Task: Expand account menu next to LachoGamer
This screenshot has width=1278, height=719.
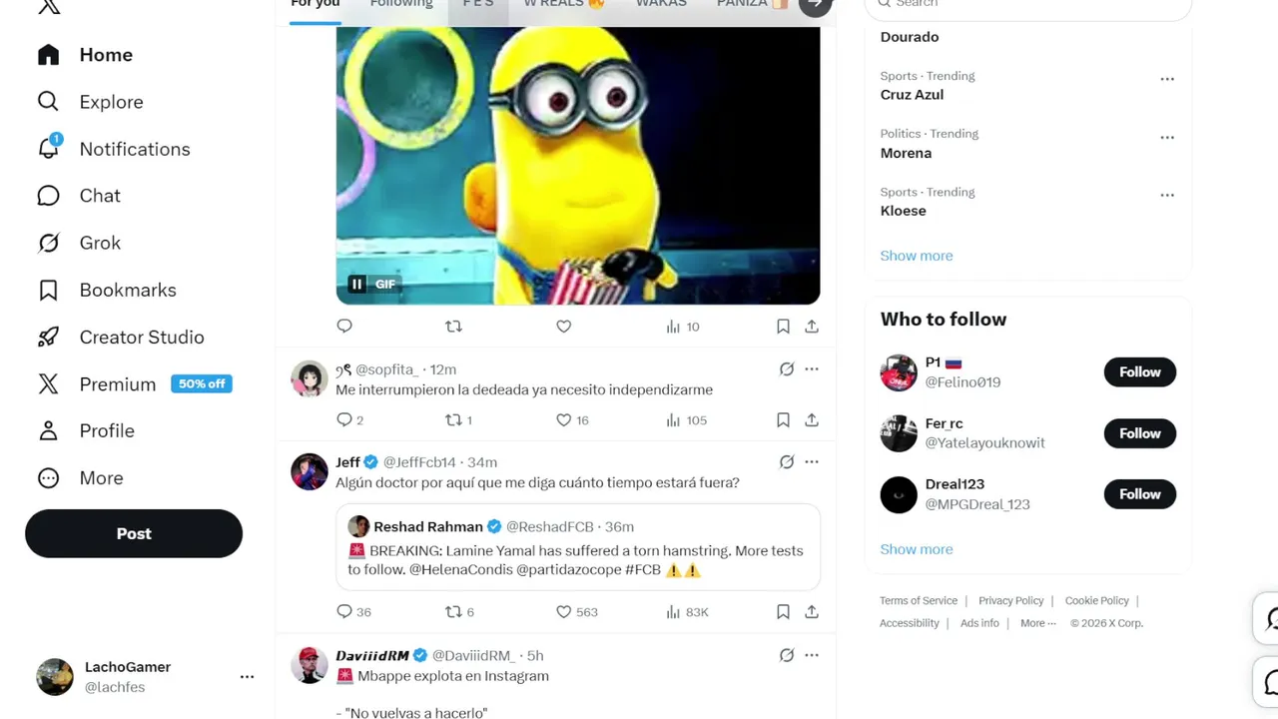Action: [x=247, y=677]
